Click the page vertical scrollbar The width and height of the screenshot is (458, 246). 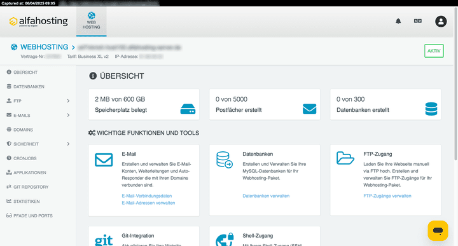(x=455, y=84)
